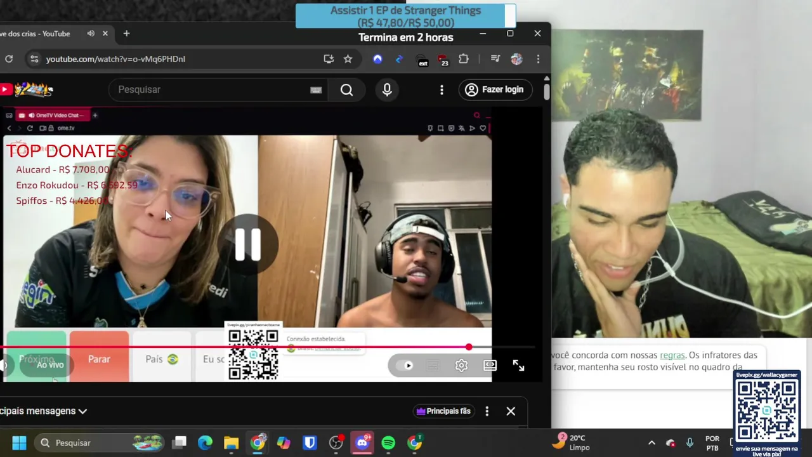Image resolution: width=812 pixels, height=457 pixels.
Task: Open YouTube settings three-dot menu
Action: [442, 89]
